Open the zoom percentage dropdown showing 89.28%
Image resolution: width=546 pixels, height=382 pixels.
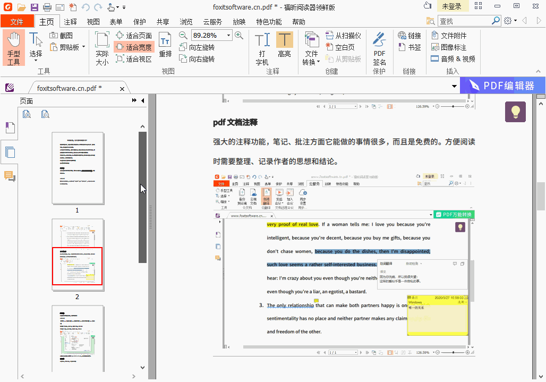(229, 35)
